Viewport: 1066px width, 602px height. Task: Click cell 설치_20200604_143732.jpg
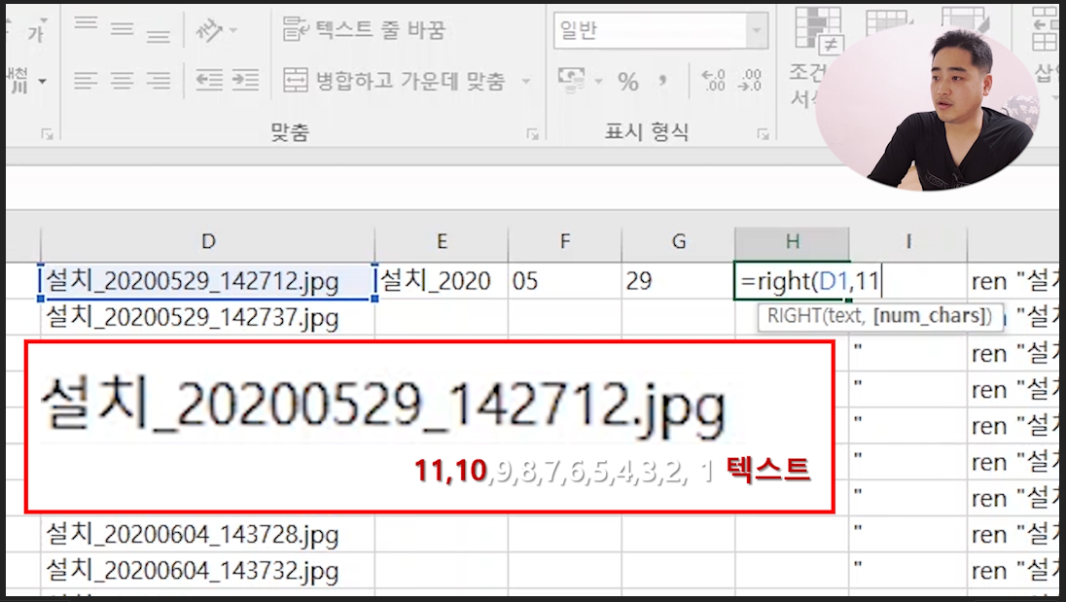pos(207,571)
